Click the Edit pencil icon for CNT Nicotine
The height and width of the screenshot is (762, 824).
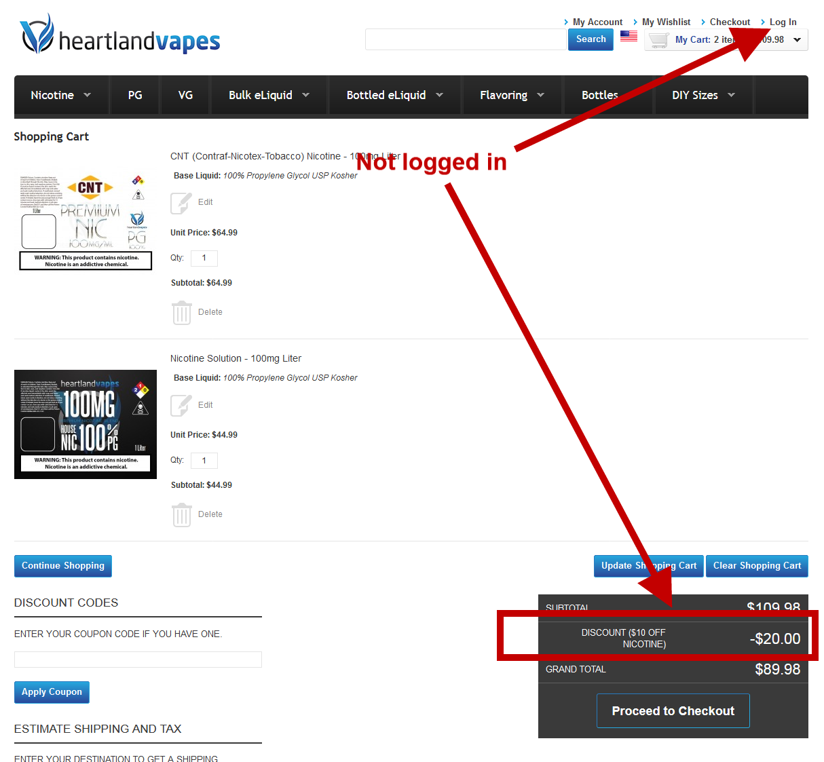tap(181, 203)
